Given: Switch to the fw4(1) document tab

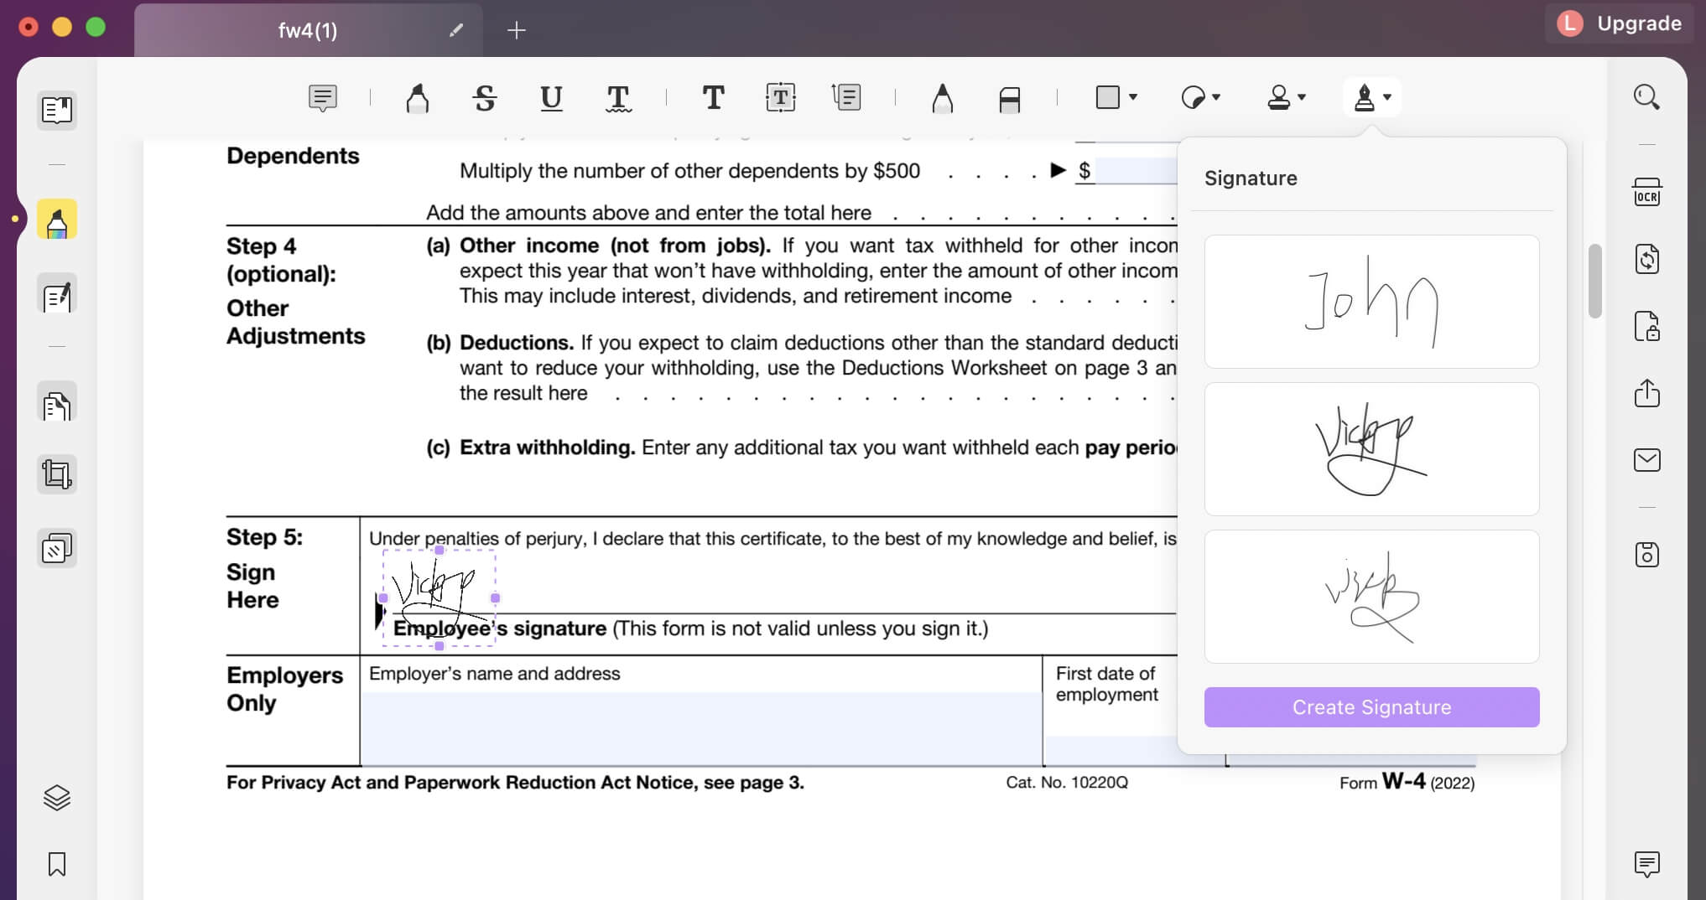Looking at the screenshot, I should (x=308, y=30).
